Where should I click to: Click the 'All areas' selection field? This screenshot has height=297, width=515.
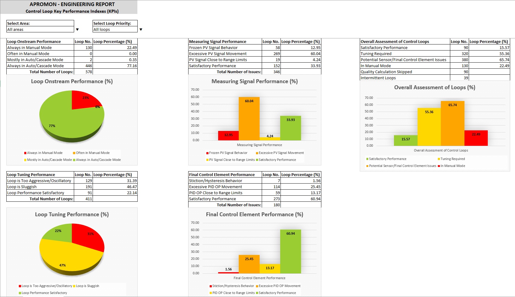coord(40,29)
